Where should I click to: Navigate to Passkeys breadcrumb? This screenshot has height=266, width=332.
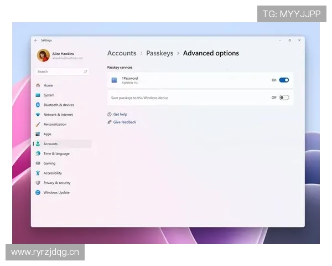[159, 53]
